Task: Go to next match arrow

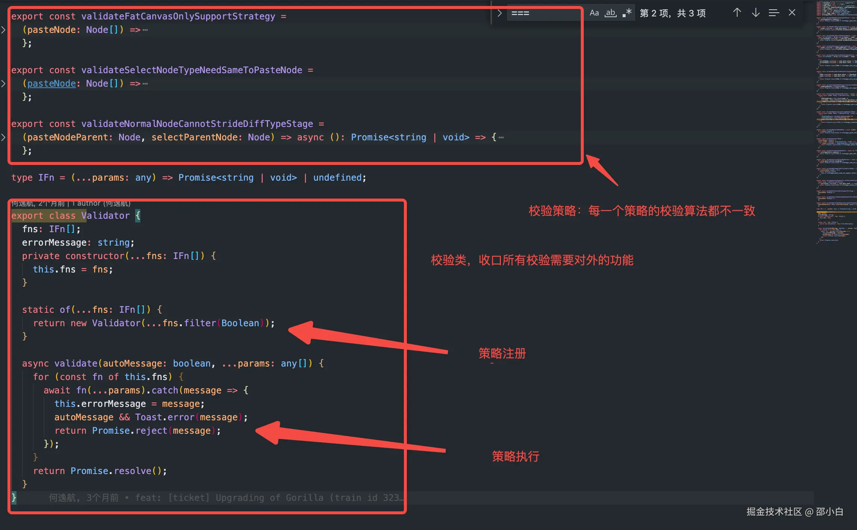Action: click(x=755, y=13)
